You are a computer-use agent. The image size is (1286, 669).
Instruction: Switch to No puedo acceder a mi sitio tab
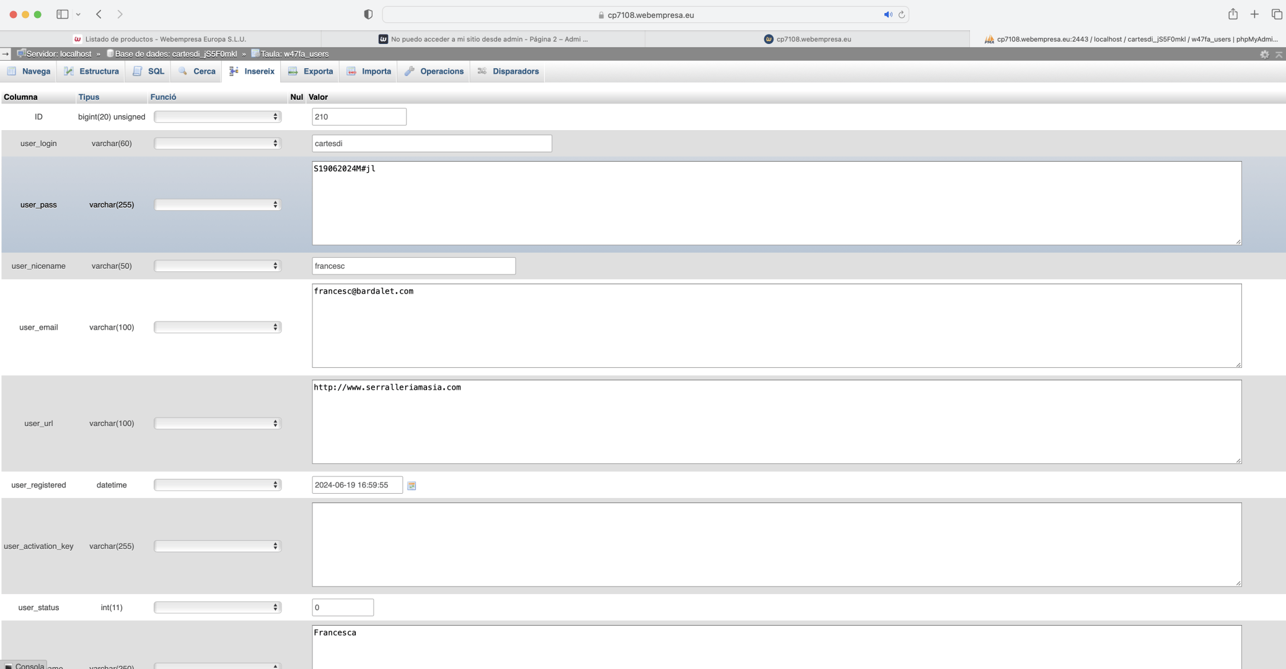click(483, 39)
